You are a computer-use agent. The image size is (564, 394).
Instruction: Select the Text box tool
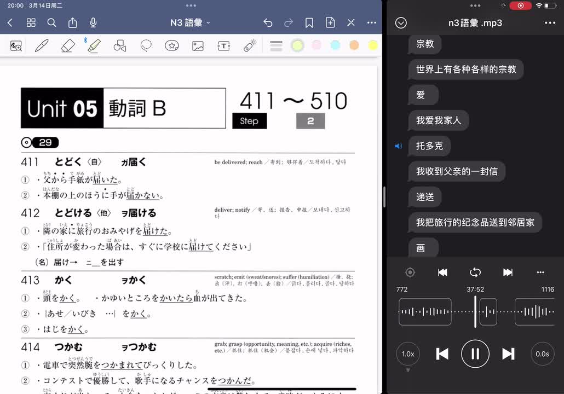(224, 45)
